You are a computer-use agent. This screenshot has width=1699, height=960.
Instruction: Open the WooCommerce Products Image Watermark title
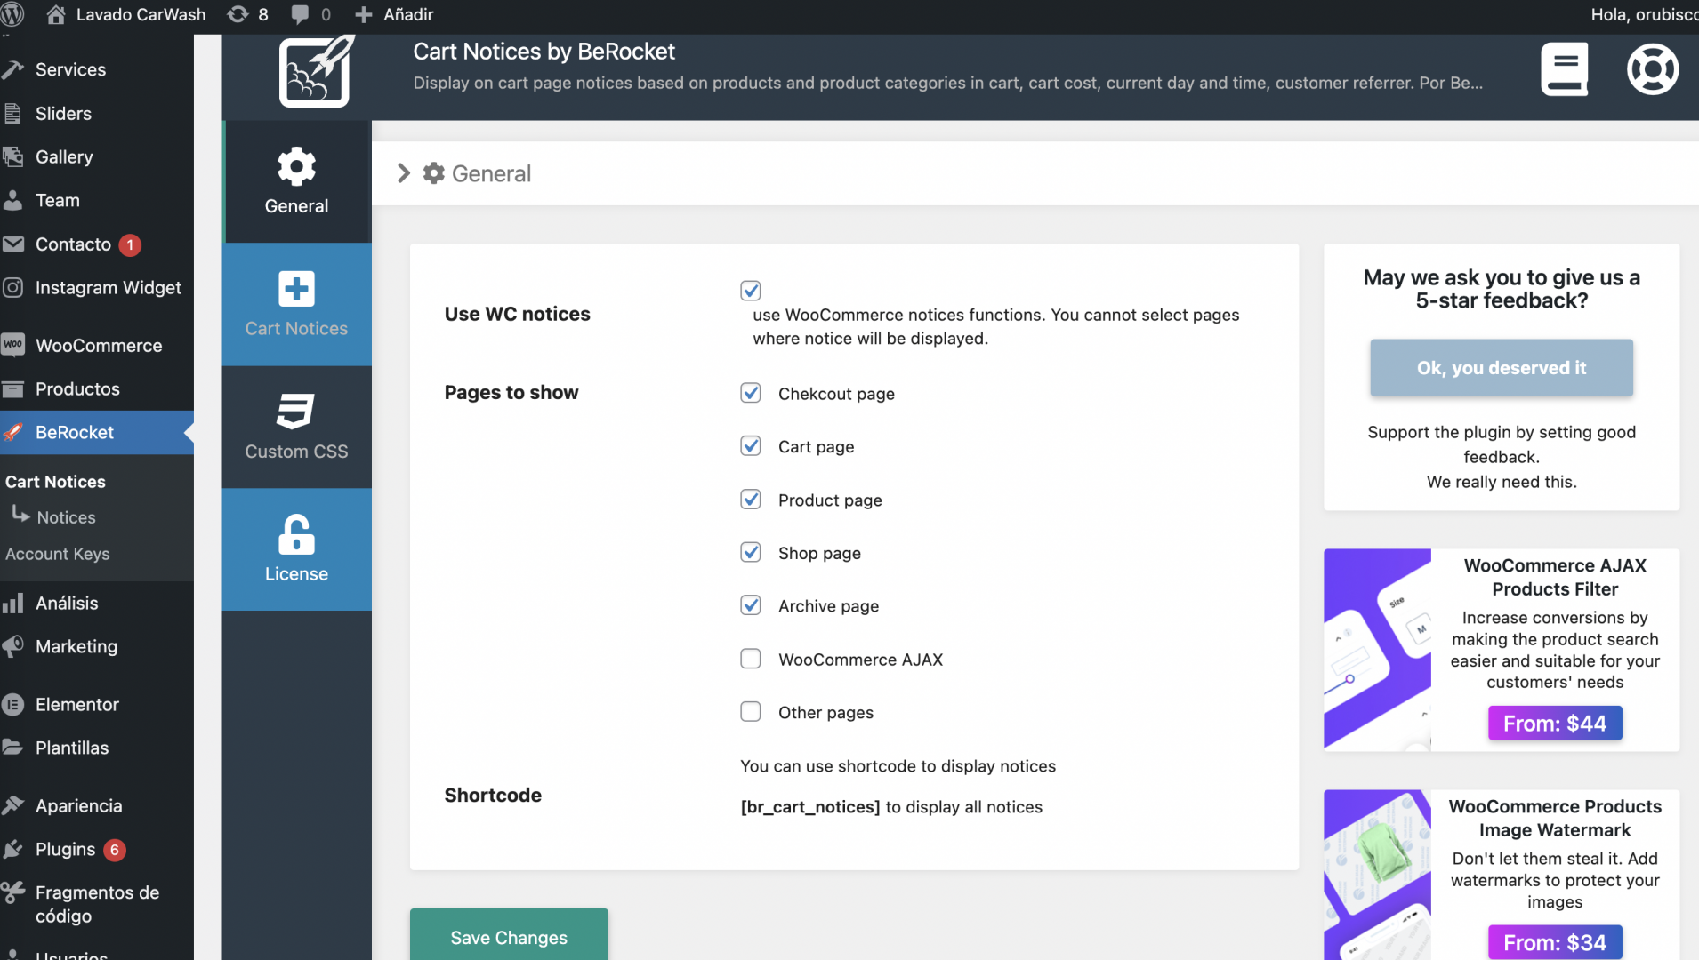click(x=1555, y=818)
